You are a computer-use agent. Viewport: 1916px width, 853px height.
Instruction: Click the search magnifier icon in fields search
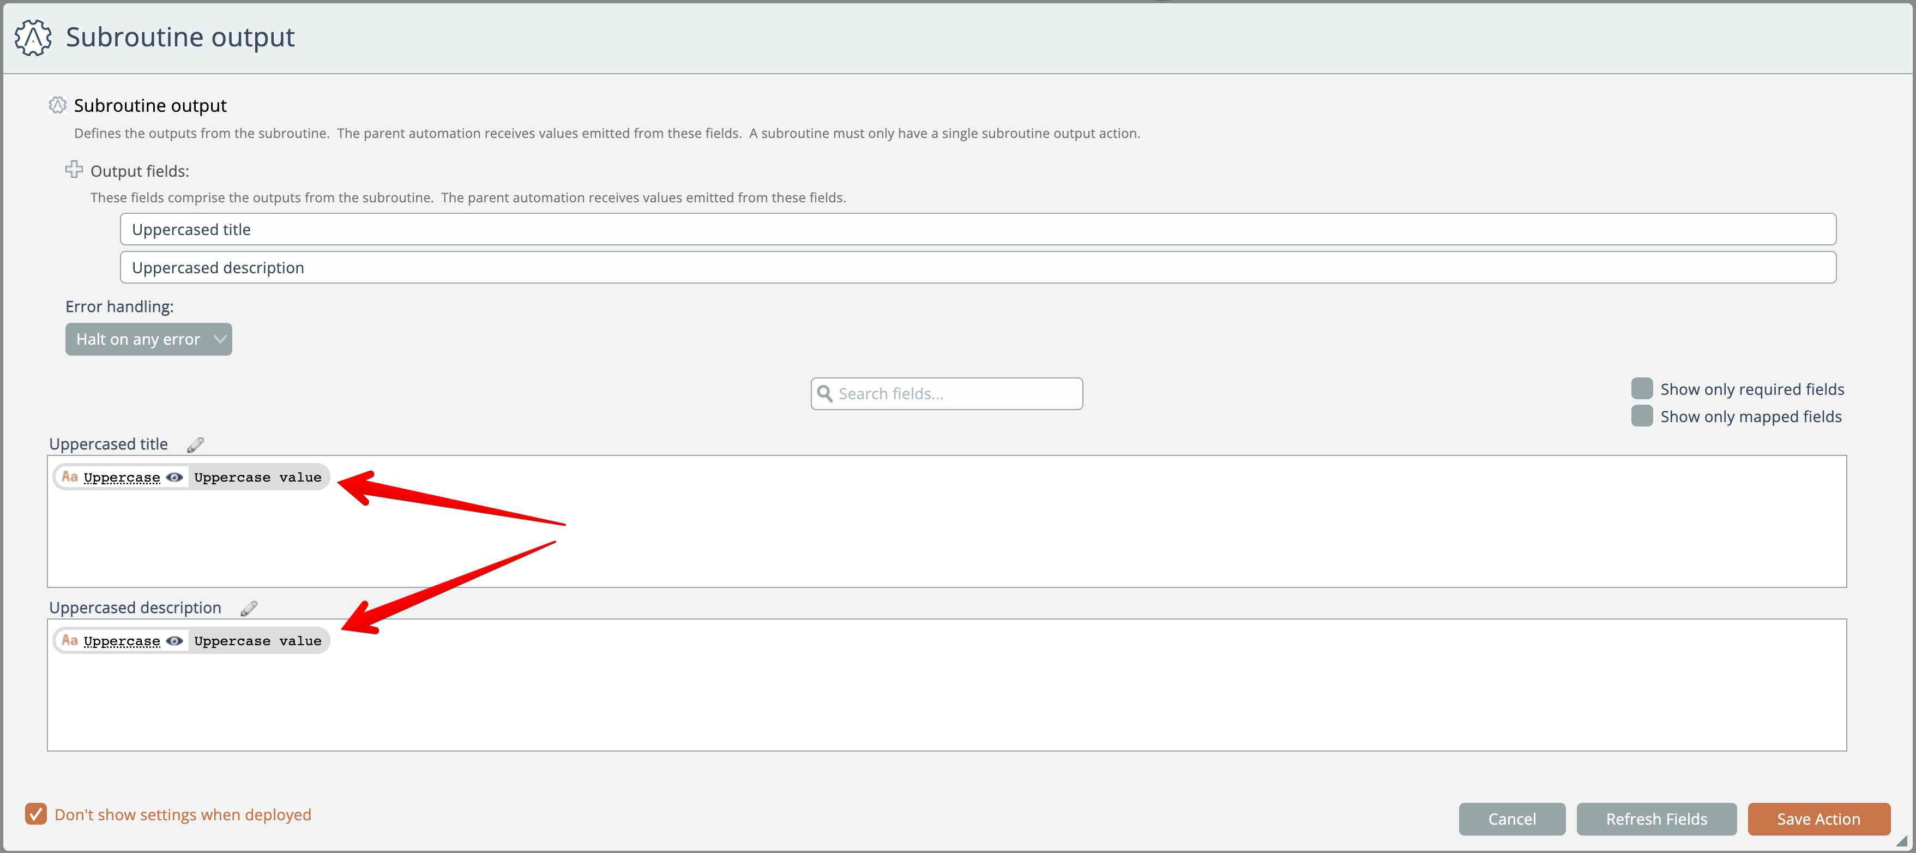coord(825,393)
